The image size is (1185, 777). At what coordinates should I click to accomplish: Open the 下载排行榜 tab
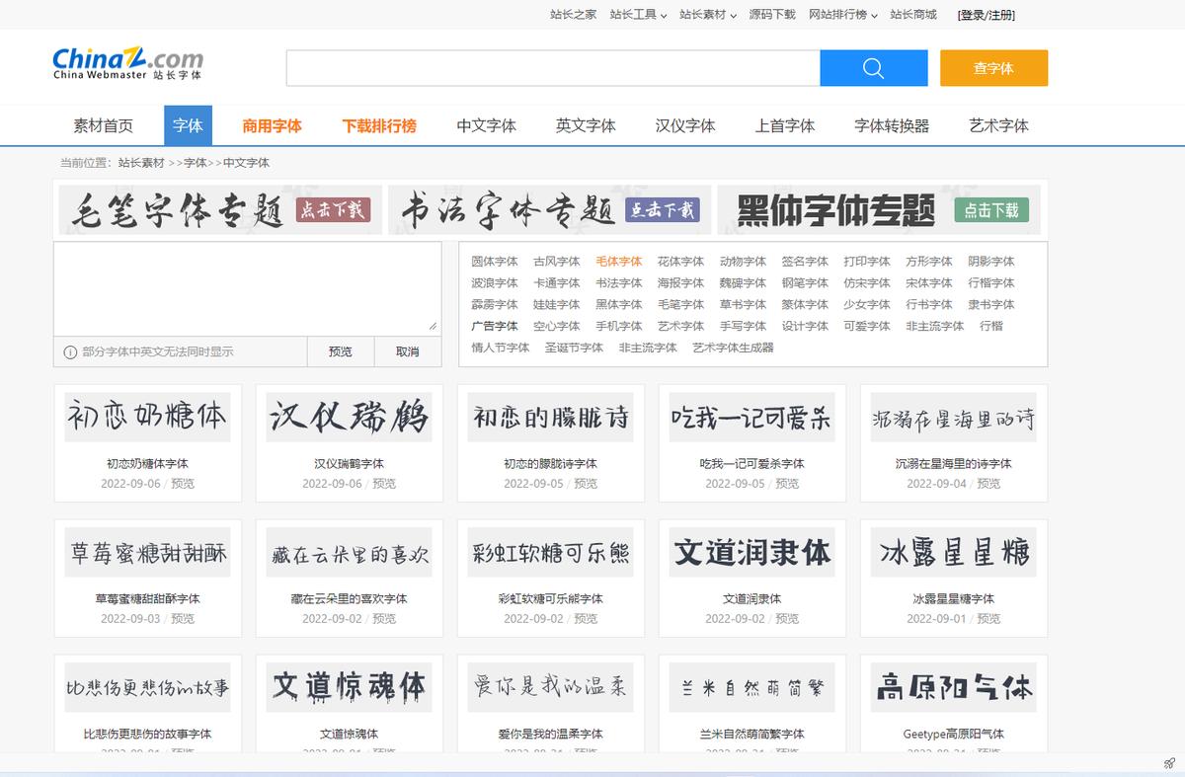(x=379, y=125)
